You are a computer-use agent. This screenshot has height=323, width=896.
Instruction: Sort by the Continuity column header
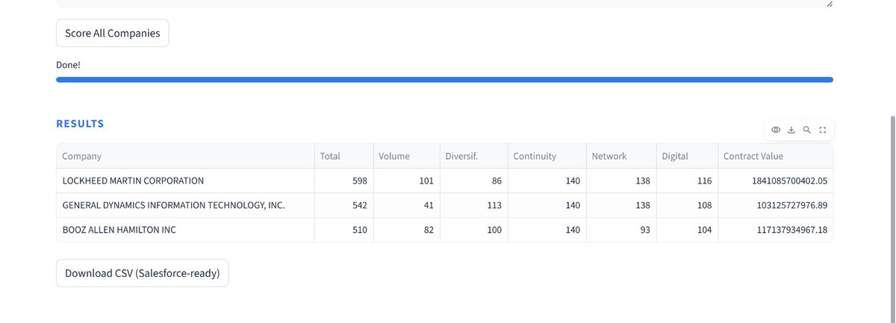(x=547, y=156)
